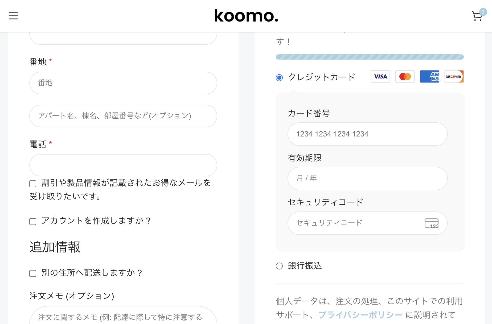Open the プライバシーポリシー link
The height and width of the screenshot is (324, 492).
point(360,315)
